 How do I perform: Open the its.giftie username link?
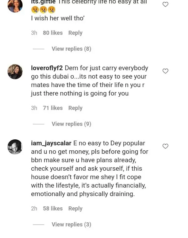tap(43, 2)
